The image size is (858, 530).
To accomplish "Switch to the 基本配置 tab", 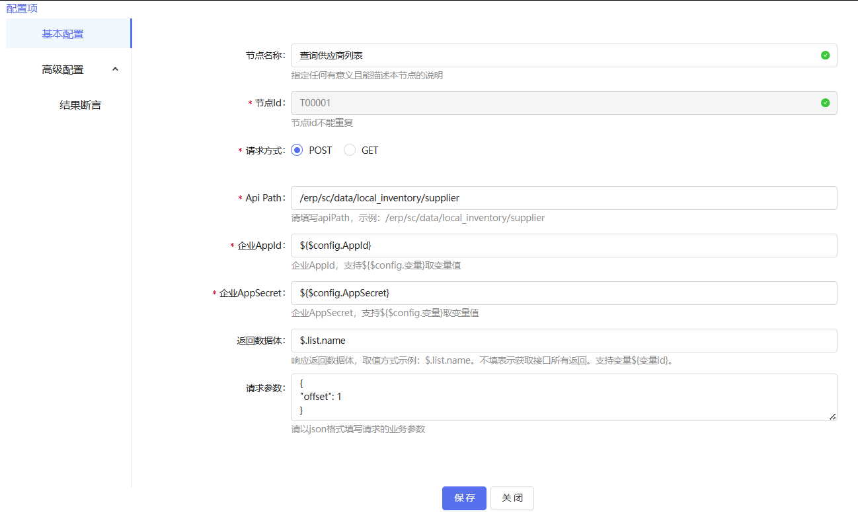I will click(63, 33).
